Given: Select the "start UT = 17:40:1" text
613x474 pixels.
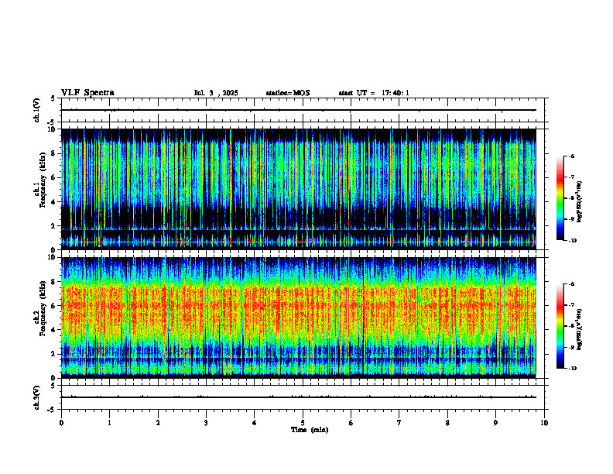Looking at the screenshot, I should [x=374, y=93].
